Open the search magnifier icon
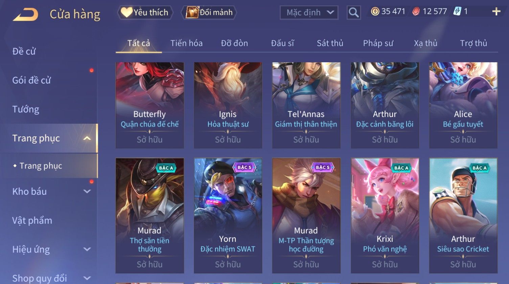Image resolution: width=509 pixels, height=284 pixels. pyautogui.click(x=354, y=13)
